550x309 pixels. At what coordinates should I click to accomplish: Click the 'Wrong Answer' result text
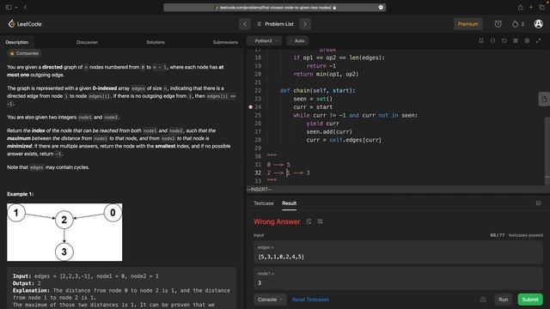click(277, 221)
